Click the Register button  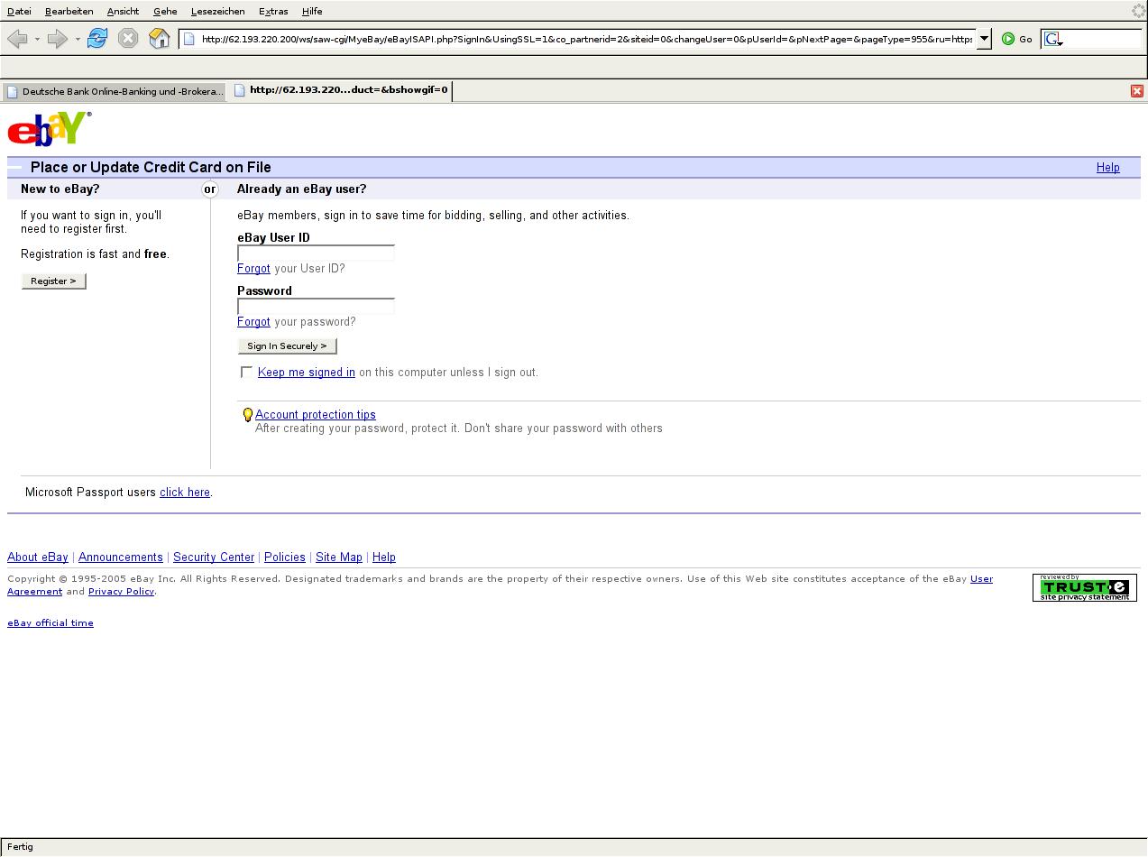(53, 281)
